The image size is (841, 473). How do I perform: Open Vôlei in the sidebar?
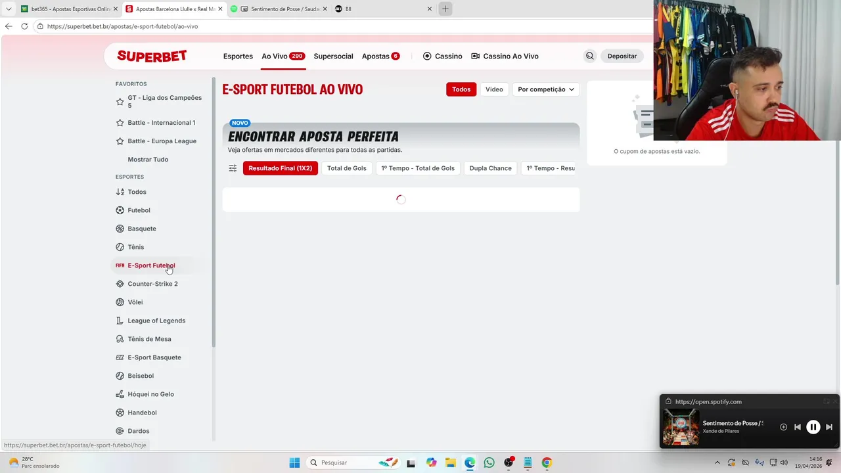135,302
